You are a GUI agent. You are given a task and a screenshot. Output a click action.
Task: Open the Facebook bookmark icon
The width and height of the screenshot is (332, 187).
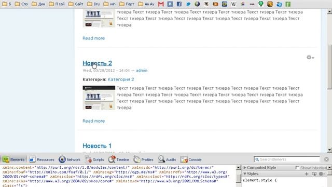pos(179,4)
